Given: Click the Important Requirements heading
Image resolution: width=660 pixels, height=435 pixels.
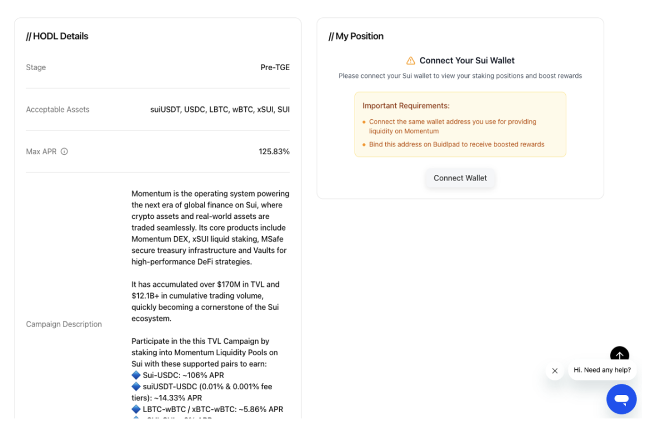Looking at the screenshot, I should (406, 106).
